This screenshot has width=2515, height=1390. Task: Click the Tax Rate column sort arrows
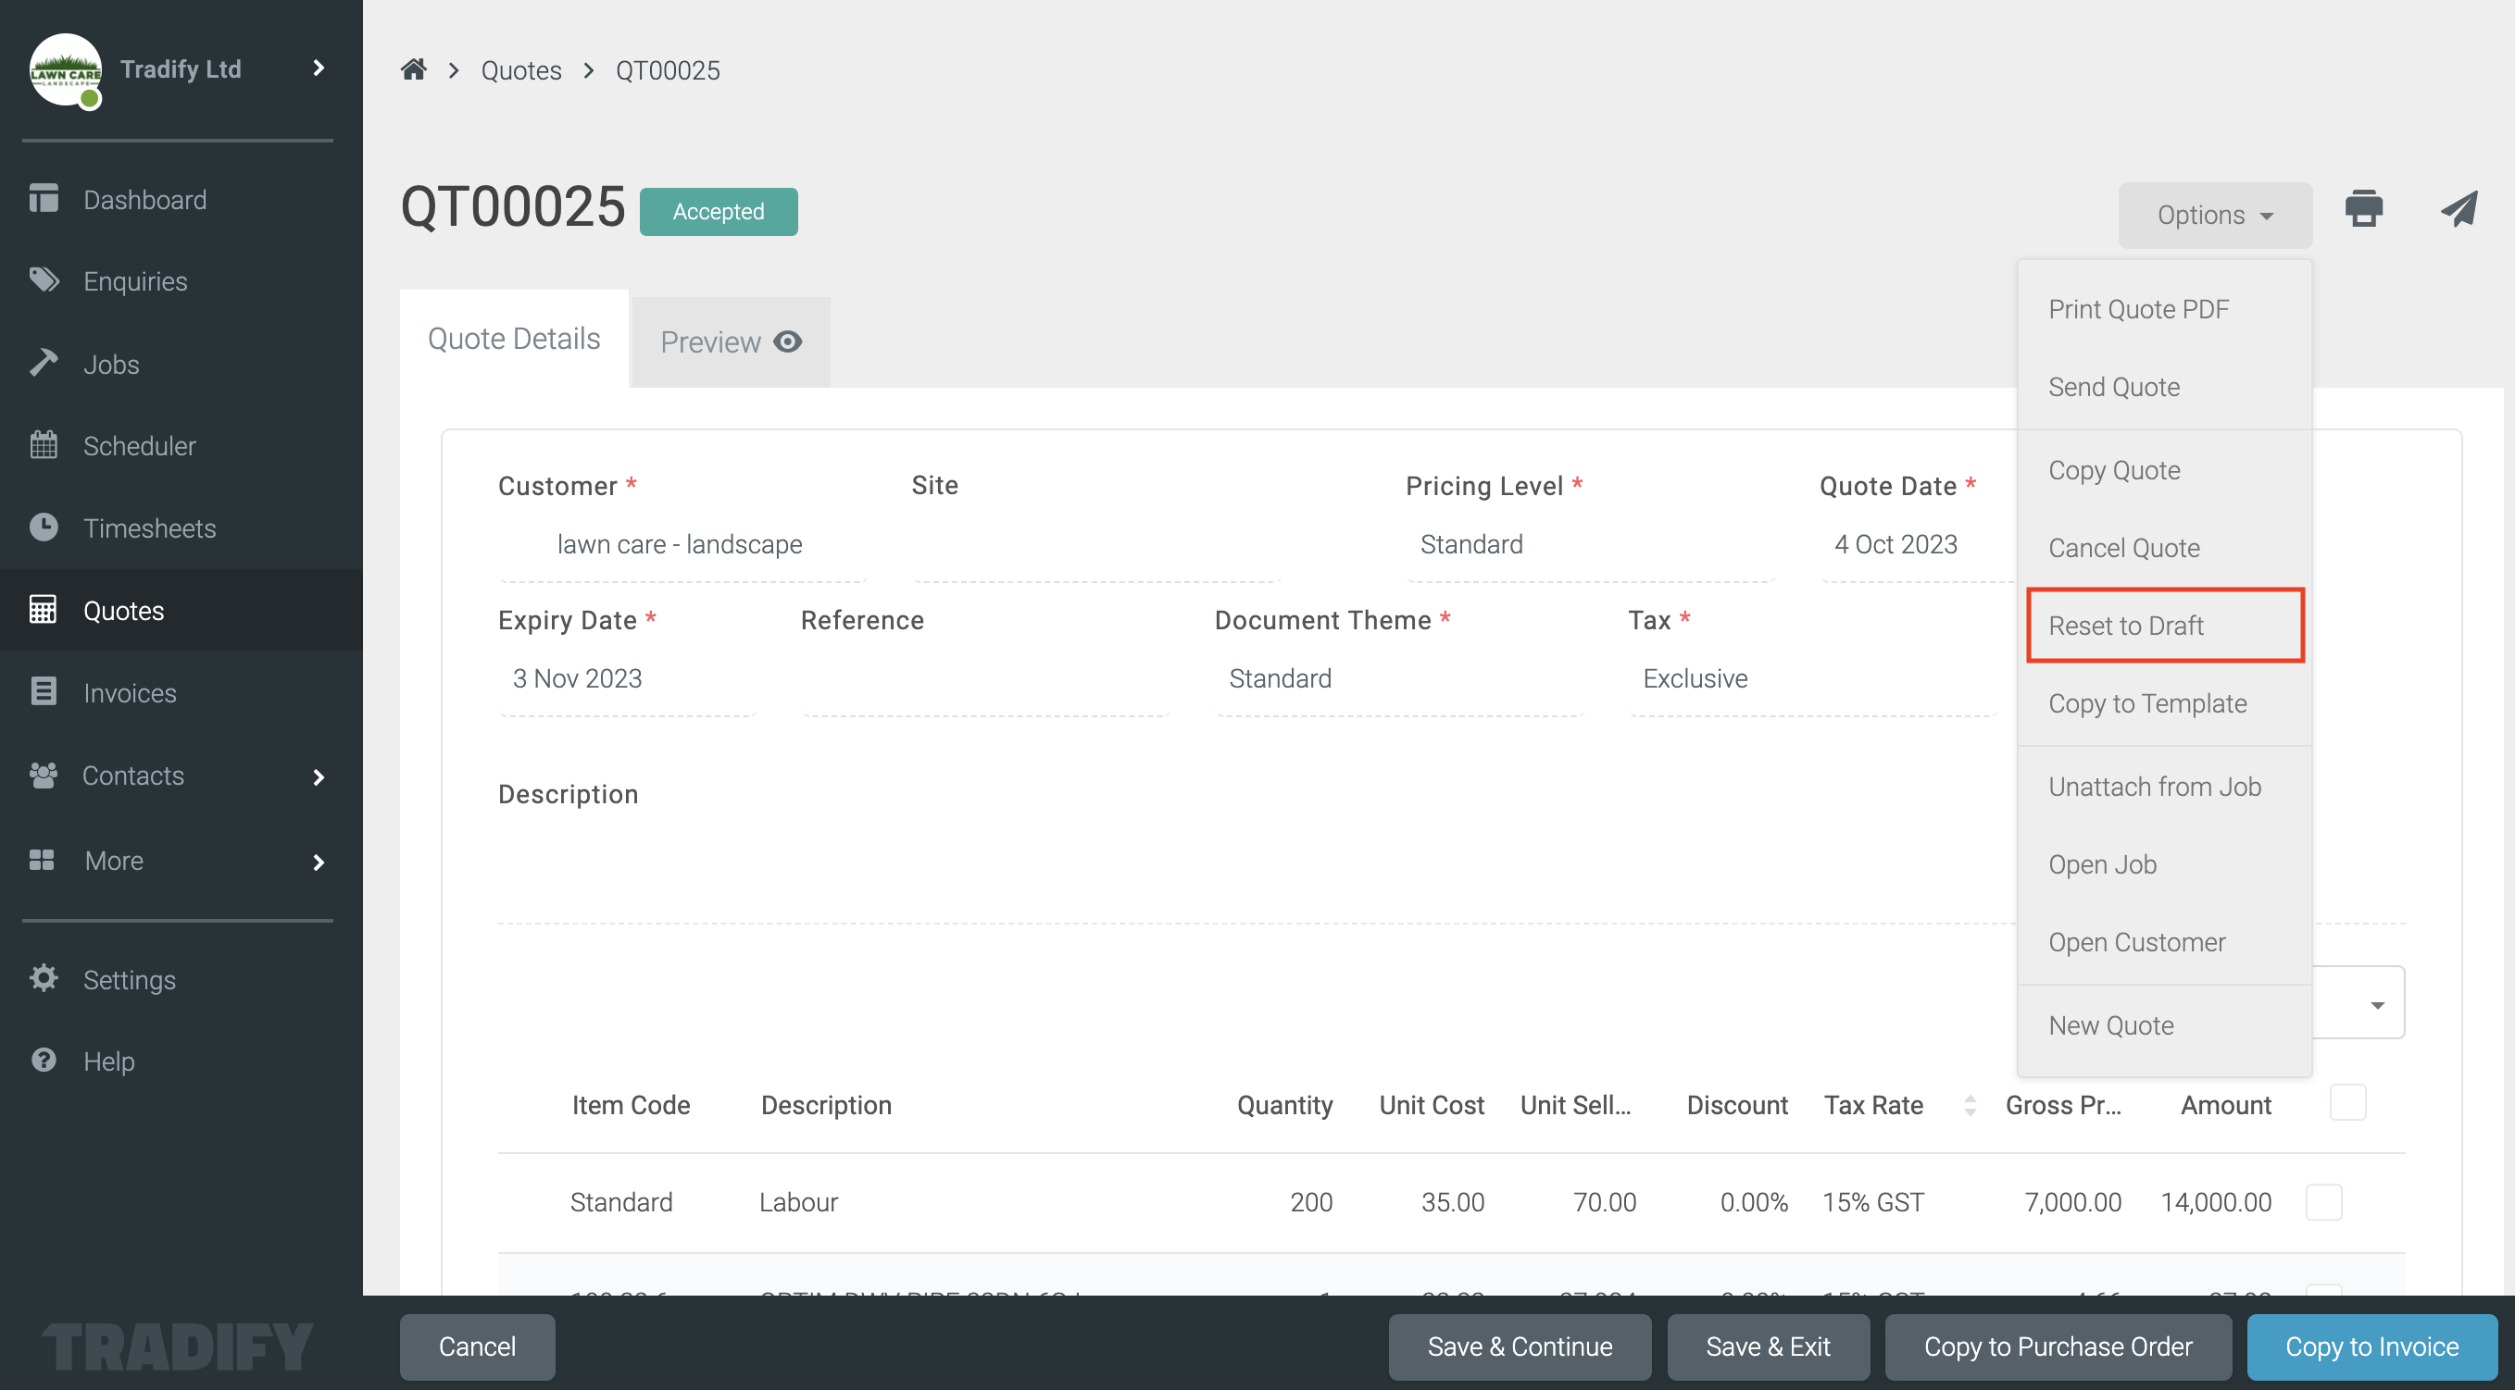(1970, 1104)
